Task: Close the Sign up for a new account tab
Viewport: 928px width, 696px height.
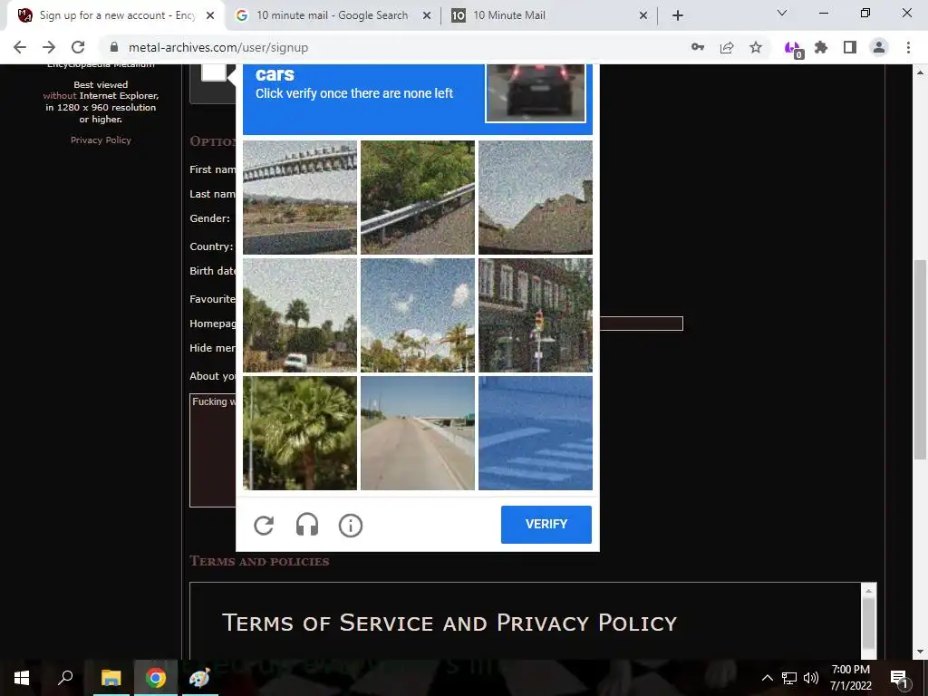Action: [210, 15]
